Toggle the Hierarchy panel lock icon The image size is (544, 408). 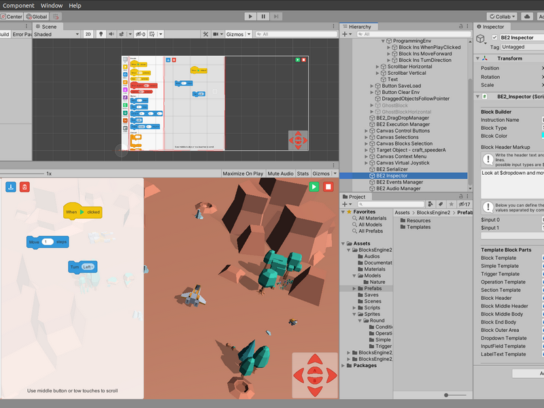(x=461, y=27)
